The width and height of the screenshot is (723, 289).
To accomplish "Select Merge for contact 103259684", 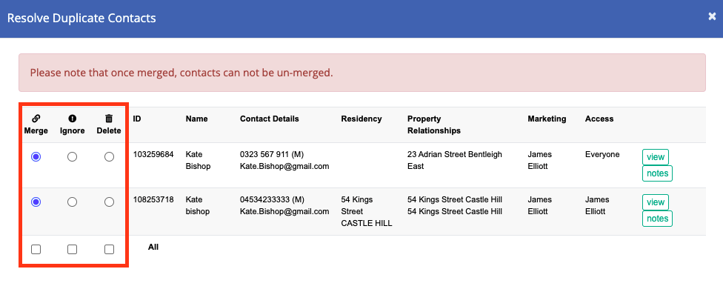I will pos(36,156).
